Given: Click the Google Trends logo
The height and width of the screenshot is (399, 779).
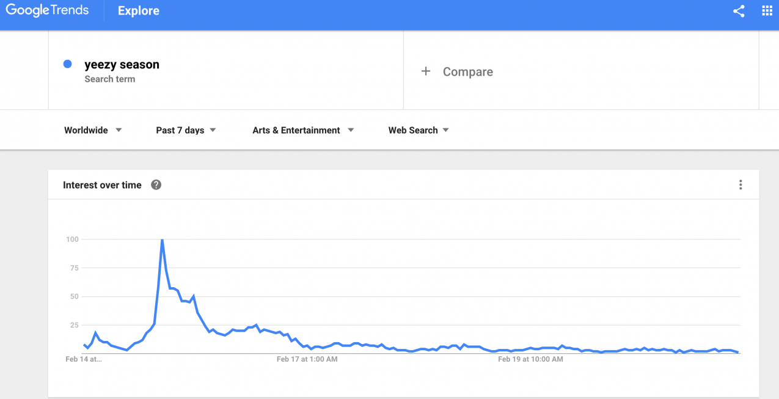Looking at the screenshot, I should (47, 11).
